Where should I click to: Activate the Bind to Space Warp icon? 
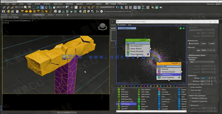pos(12,7)
